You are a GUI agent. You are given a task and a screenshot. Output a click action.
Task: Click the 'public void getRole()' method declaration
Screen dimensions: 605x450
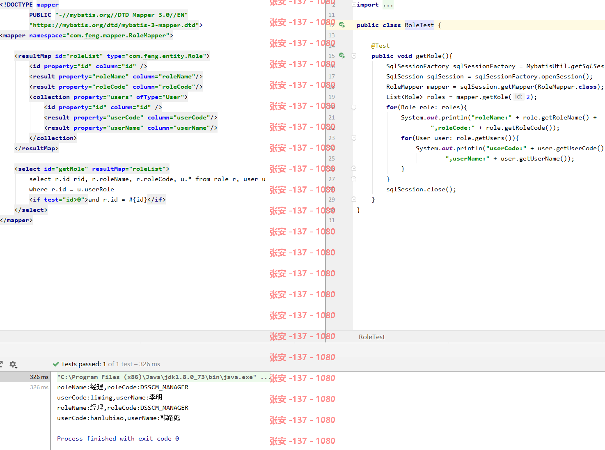[x=412, y=56]
